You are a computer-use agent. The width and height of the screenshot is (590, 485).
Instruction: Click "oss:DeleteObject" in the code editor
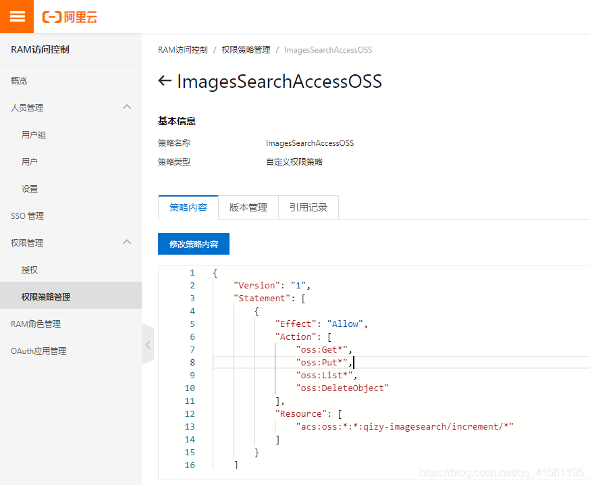(x=342, y=388)
